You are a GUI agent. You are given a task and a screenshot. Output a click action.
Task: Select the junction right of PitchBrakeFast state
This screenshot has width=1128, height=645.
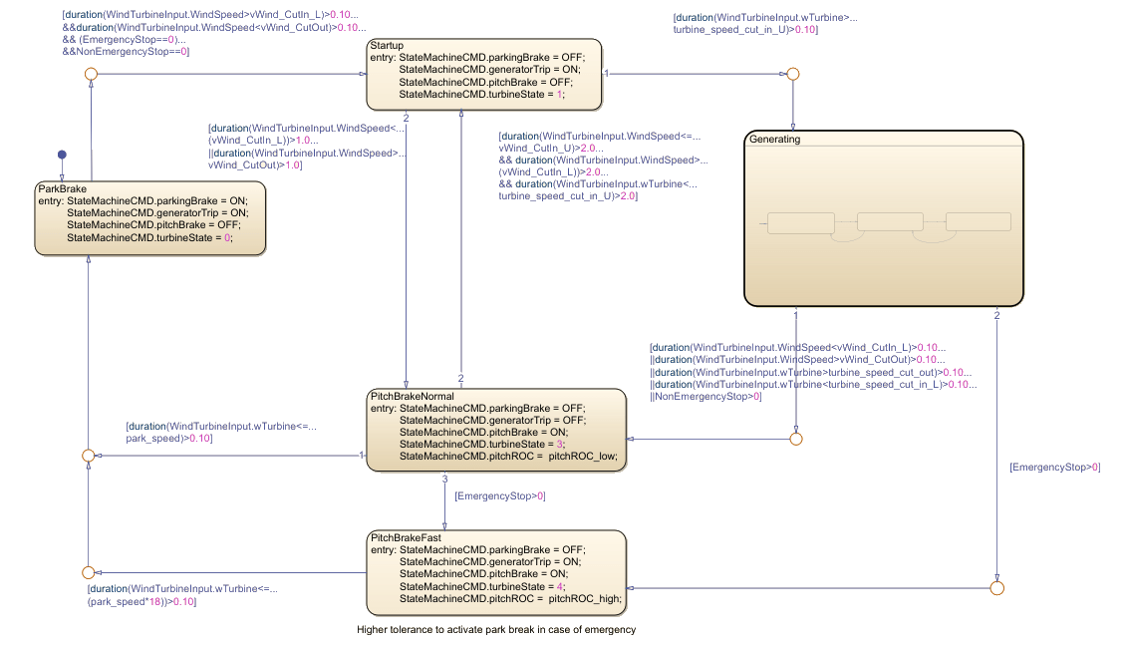[x=996, y=587]
